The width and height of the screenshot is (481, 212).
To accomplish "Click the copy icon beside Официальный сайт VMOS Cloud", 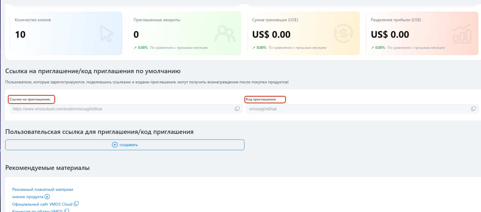I will pos(76,204).
